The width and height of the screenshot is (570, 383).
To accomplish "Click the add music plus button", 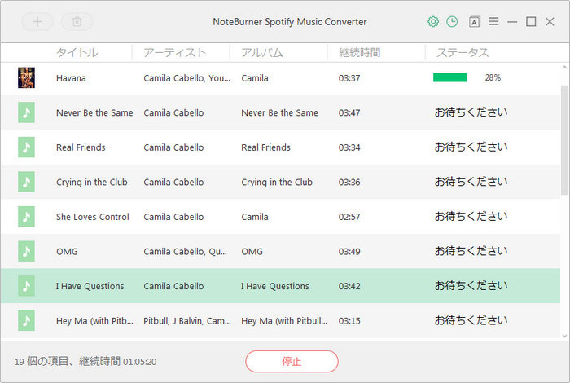I will pos(37,22).
